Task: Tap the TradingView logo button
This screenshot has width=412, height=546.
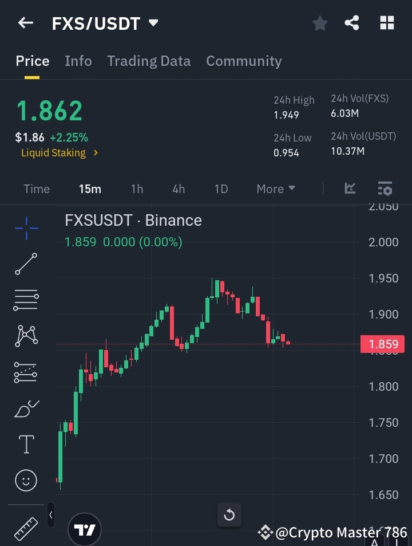Action: [85, 528]
